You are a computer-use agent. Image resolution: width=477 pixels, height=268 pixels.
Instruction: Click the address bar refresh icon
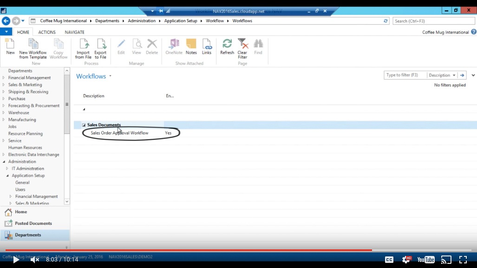click(386, 21)
